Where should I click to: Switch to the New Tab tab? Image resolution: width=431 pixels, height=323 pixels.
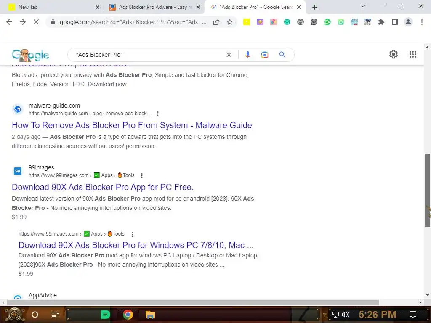click(52, 7)
